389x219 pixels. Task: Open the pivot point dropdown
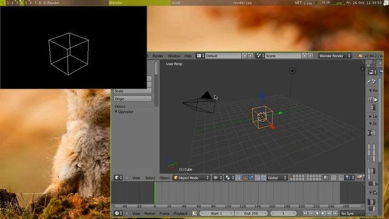(x=229, y=178)
